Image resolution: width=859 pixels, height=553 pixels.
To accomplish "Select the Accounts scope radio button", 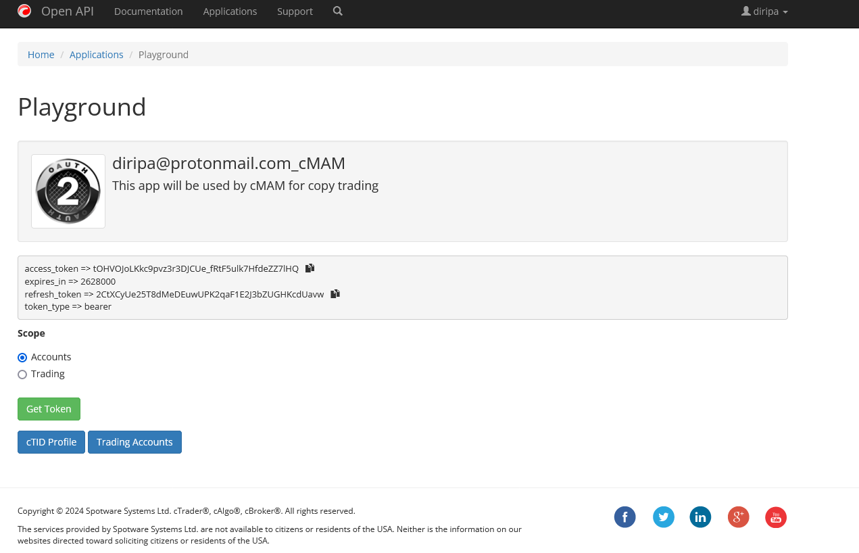I will click(x=22, y=358).
